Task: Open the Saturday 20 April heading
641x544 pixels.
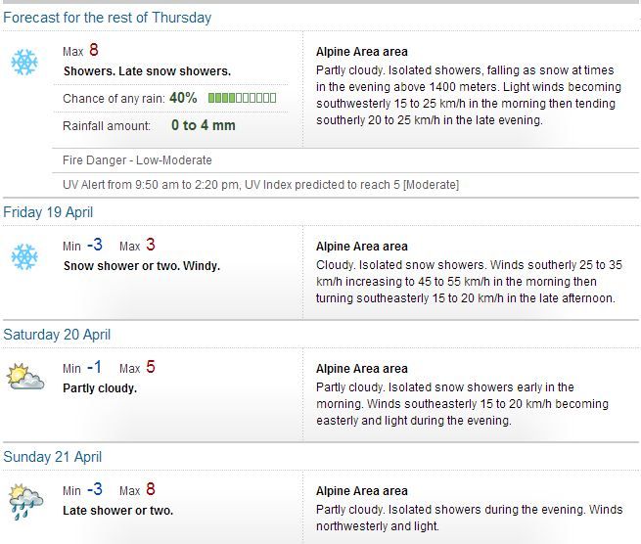Action: (x=57, y=335)
